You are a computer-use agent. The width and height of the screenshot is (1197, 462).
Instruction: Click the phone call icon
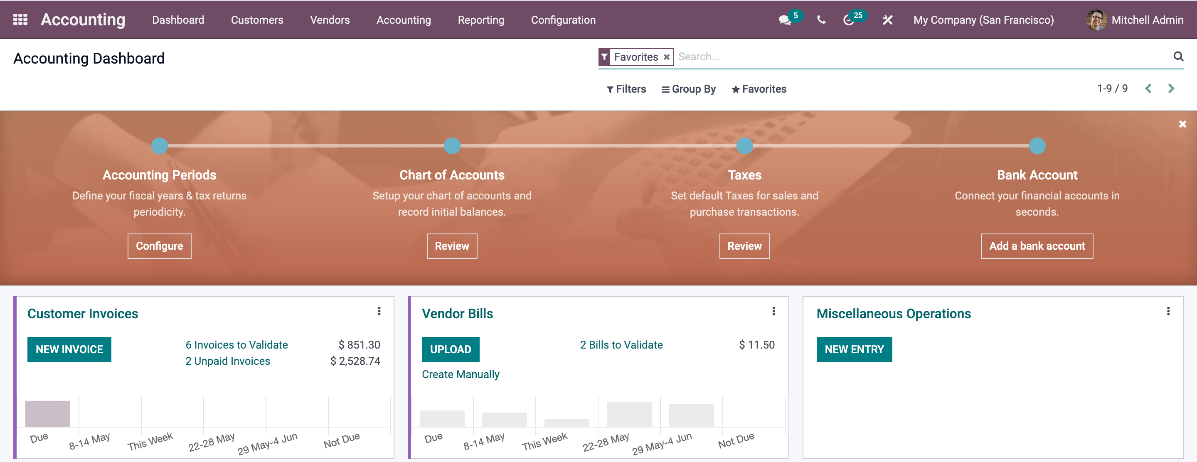pos(821,20)
